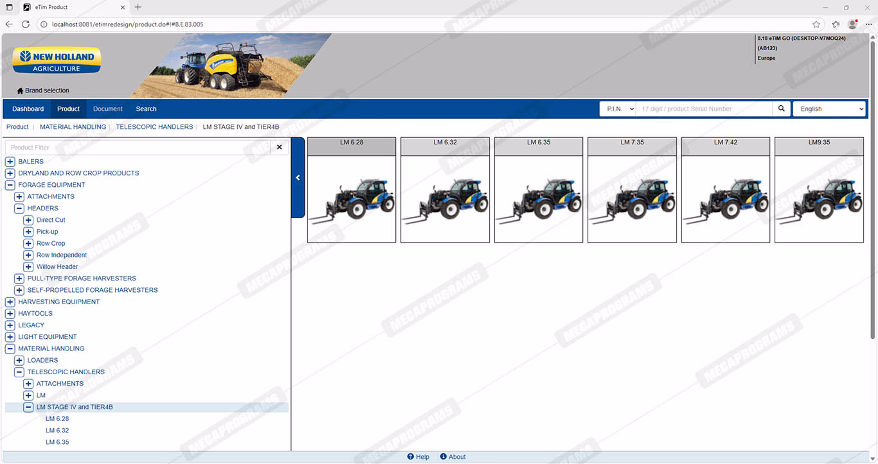Click the favorites star icon in address bar
Screen dimensions: 878x464
click(x=816, y=24)
